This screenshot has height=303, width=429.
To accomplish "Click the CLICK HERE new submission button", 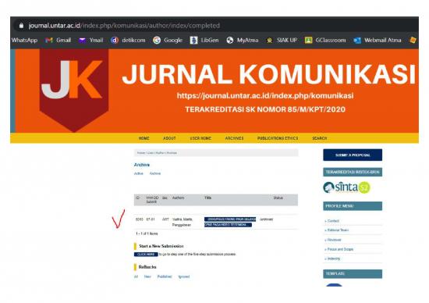I will [146, 255].
